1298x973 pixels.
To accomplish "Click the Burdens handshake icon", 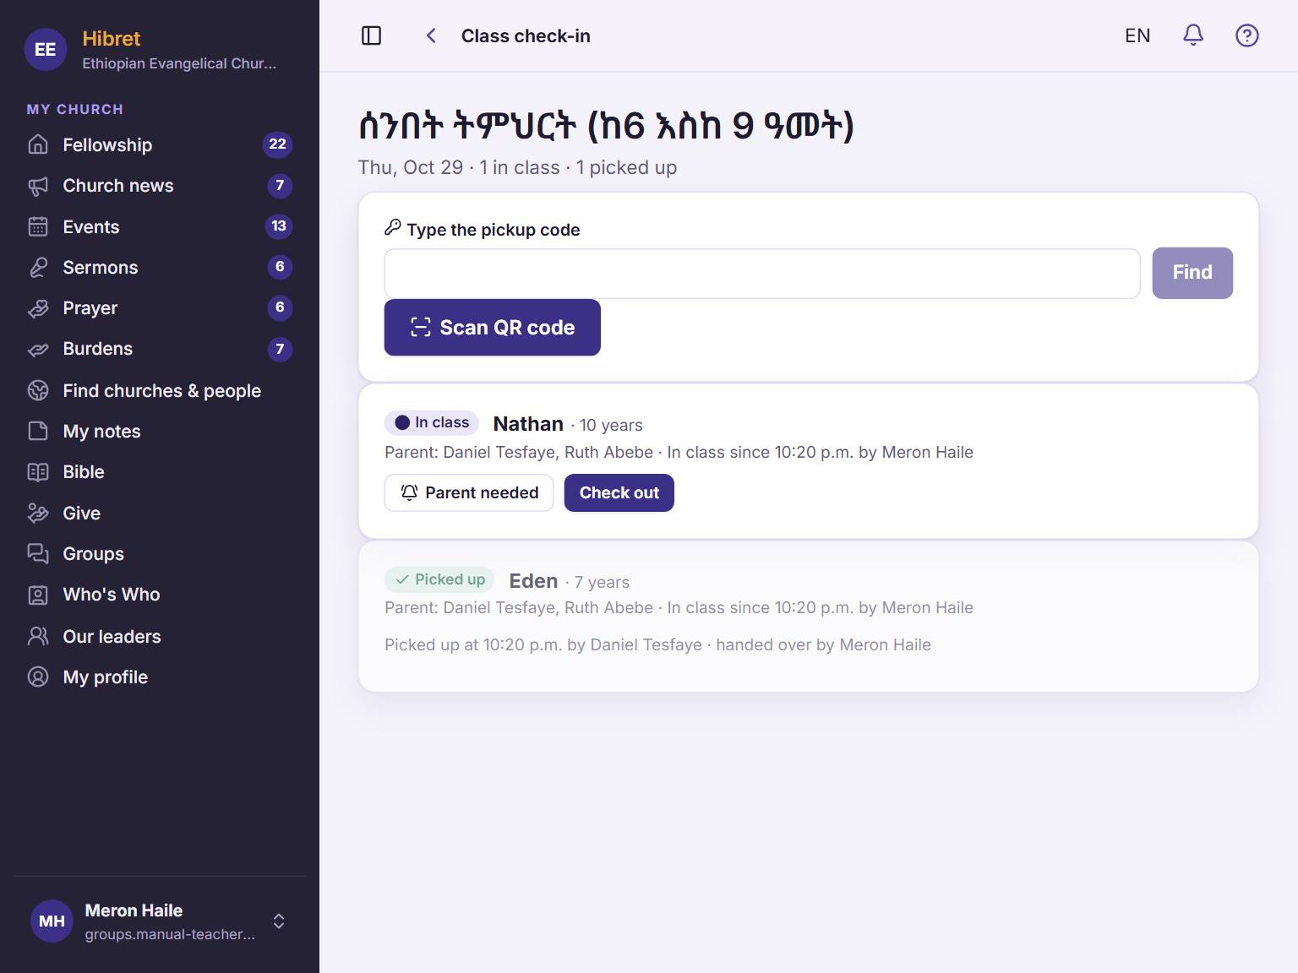I will pos(38,349).
